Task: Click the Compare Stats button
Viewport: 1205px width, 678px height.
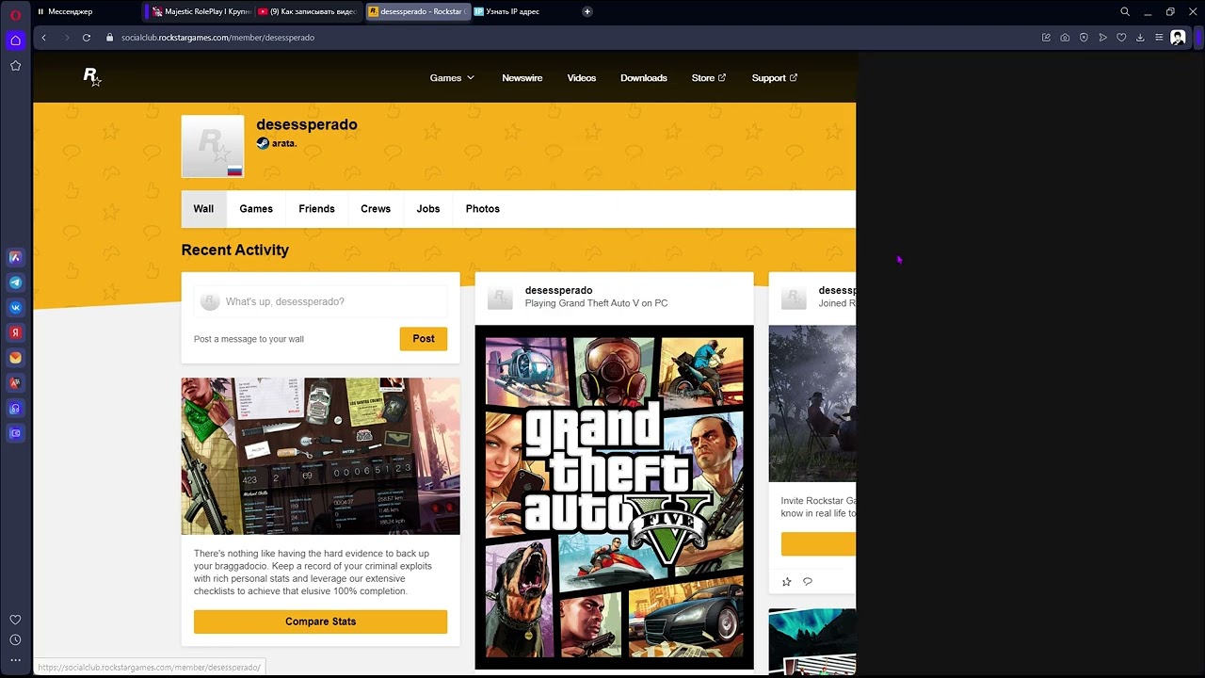Action: [321, 621]
